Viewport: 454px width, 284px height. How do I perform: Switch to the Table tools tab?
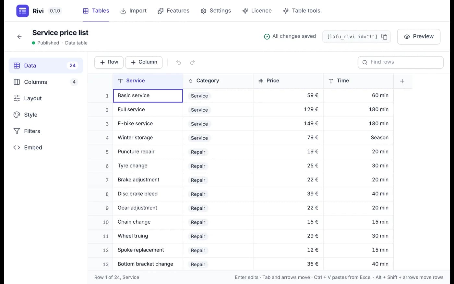point(301,11)
